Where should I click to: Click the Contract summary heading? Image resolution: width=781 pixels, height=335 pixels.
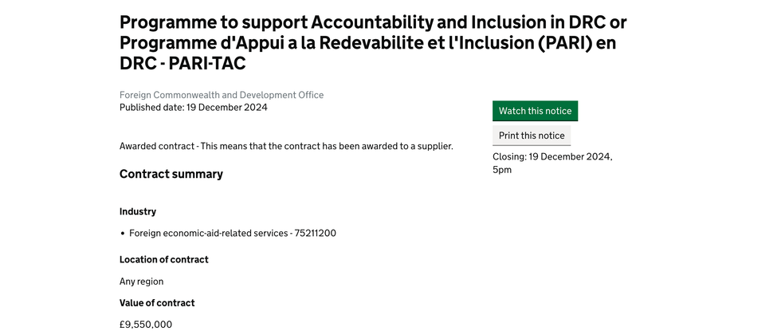pos(171,174)
